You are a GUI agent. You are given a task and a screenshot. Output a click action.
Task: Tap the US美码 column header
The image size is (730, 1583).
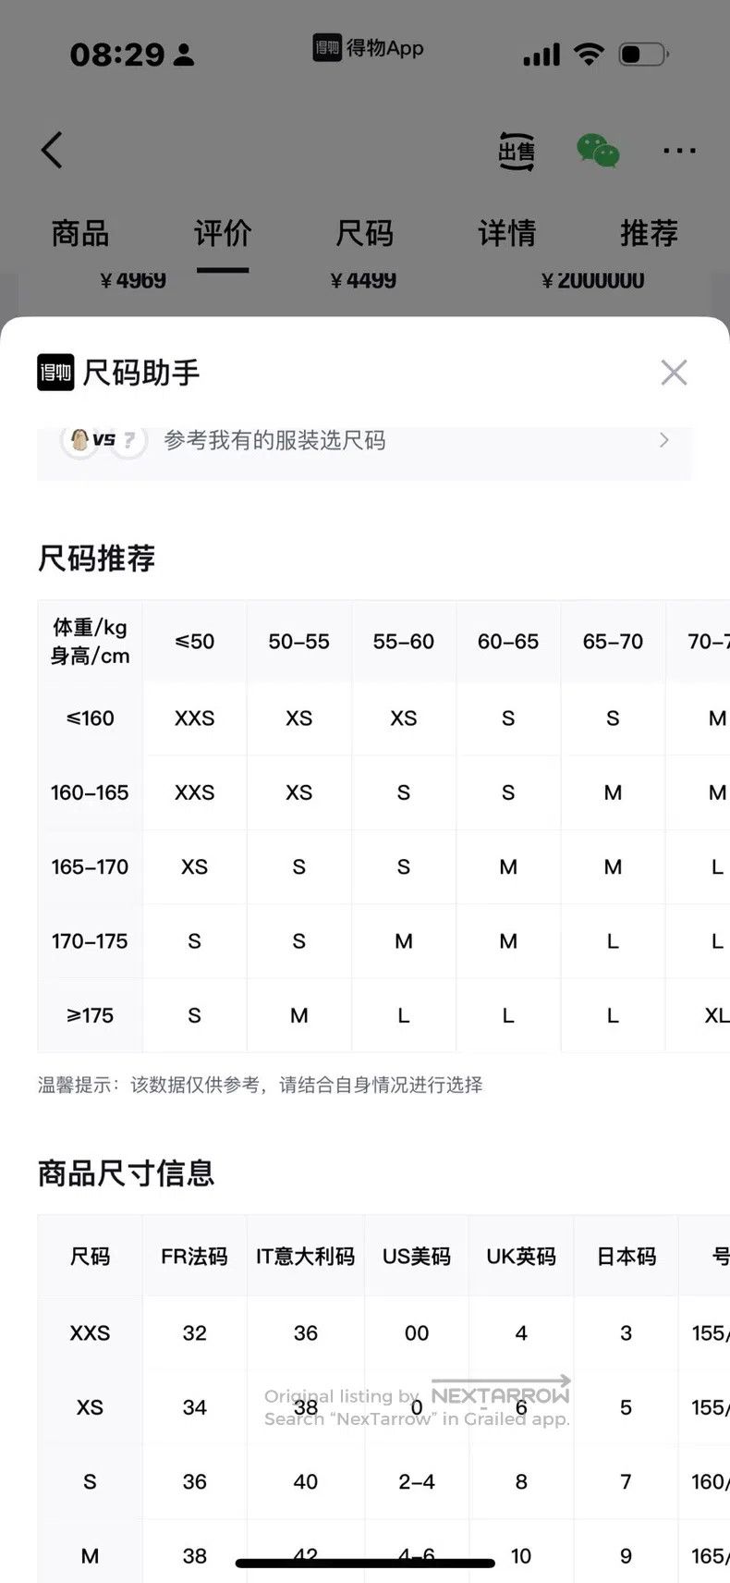417,1256
